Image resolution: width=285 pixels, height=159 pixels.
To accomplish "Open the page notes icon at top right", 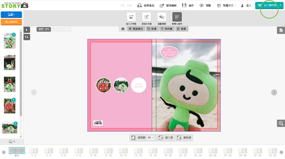I will pos(281,31).
